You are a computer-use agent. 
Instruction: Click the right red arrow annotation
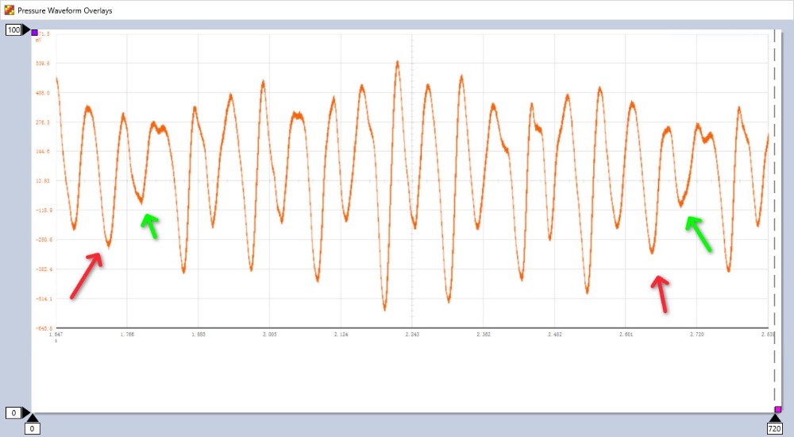click(660, 293)
